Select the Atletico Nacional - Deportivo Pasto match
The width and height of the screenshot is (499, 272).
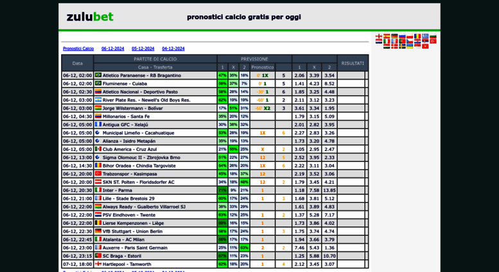click(x=140, y=92)
